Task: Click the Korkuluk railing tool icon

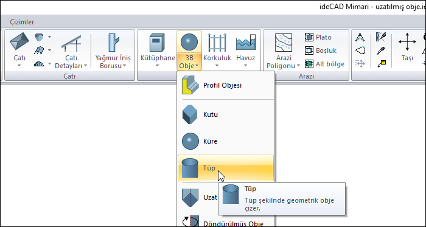Action: pos(217,43)
